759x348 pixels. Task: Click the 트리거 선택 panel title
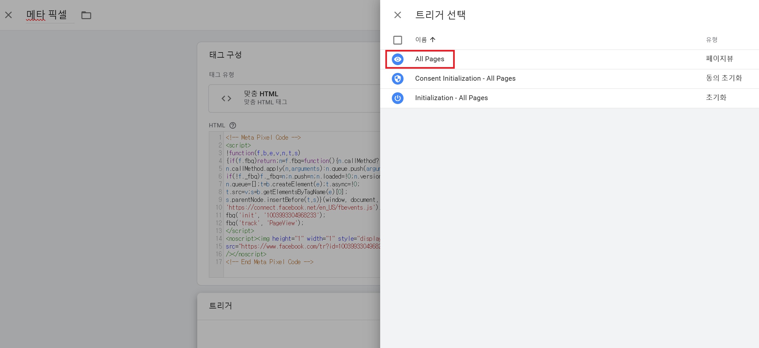[440, 15]
